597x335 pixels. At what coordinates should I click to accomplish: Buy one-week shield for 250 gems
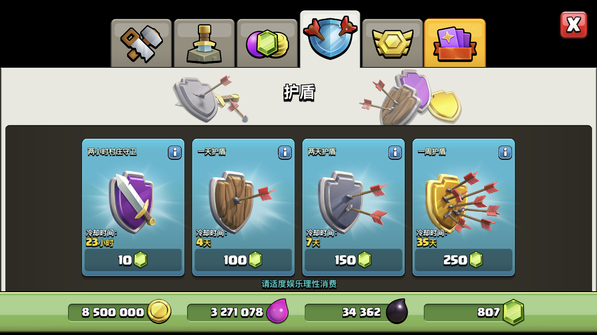click(463, 260)
